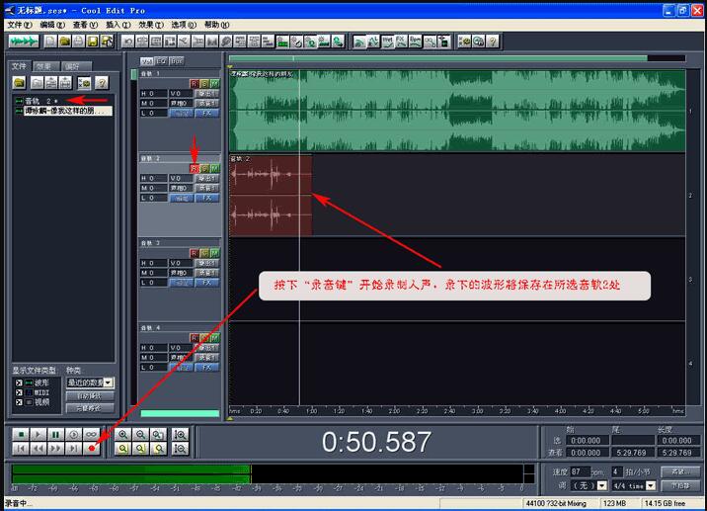Click the Save session floppy disk icon

(93, 42)
